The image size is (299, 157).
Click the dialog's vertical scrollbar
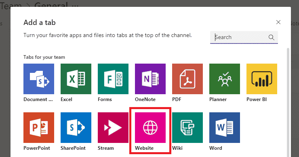pos(288,102)
